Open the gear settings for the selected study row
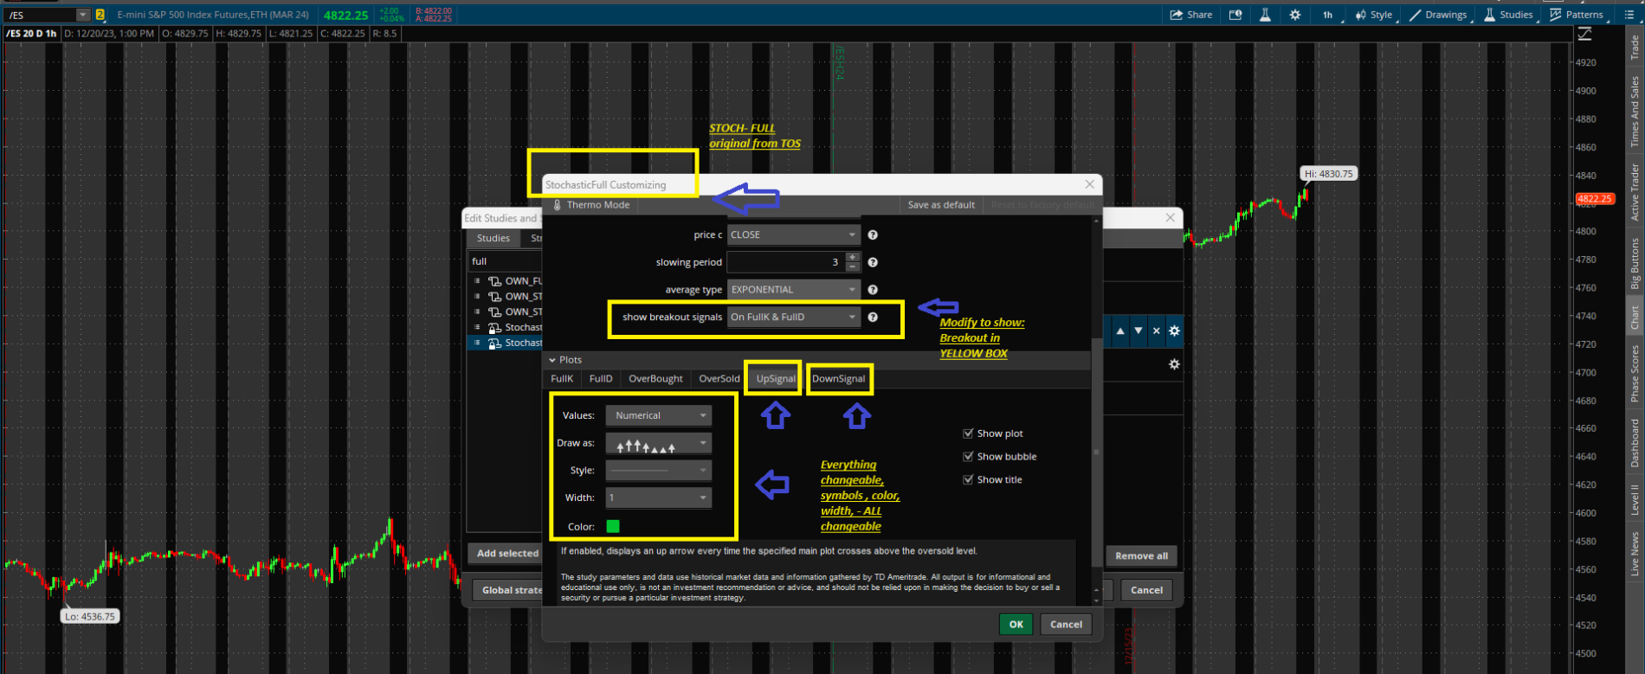Viewport: 1645px width, 674px height. pyautogui.click(x=1174, y=331)
